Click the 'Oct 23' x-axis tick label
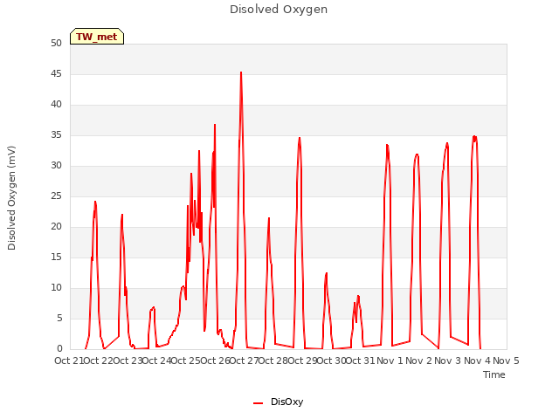559x419 pixels. (128, 361)
